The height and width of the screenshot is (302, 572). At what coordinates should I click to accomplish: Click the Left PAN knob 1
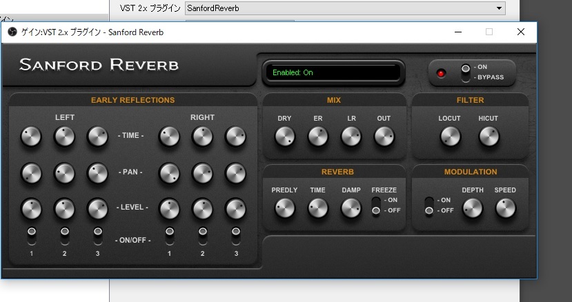[x=31, y=173]
